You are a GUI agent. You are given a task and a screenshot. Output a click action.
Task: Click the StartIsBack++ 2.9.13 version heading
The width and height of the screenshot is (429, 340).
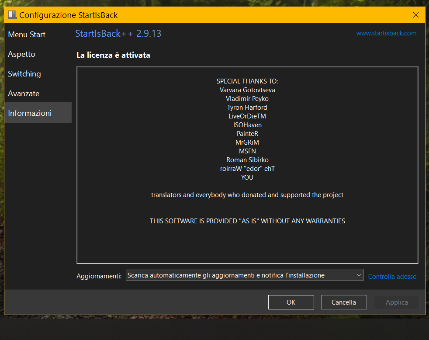click(x=118, y=33)
